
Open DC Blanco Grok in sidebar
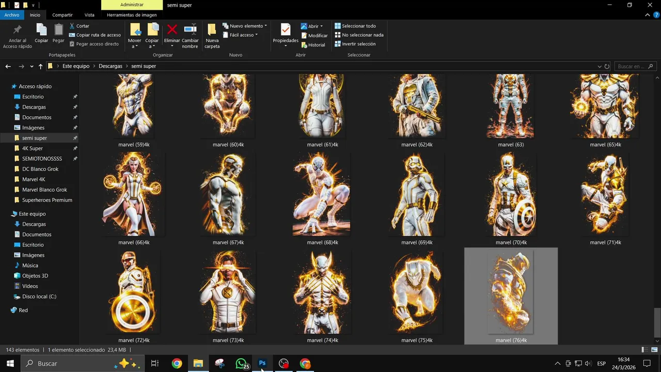click(x=40, y=169)
